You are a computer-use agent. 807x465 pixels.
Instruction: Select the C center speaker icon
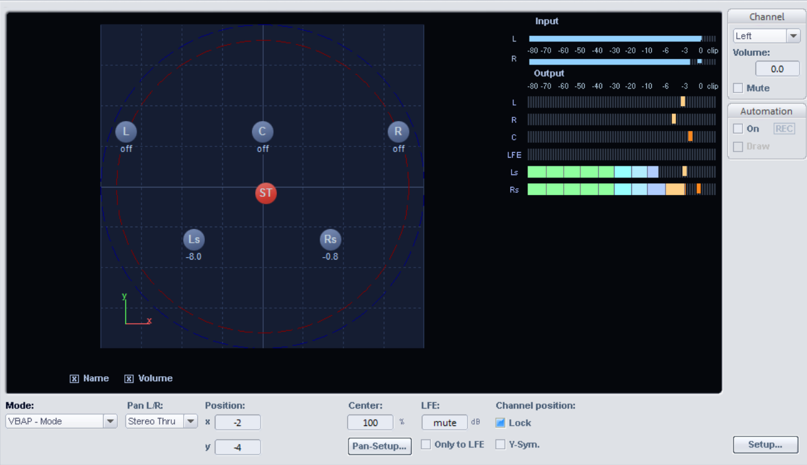click(263, 132)
